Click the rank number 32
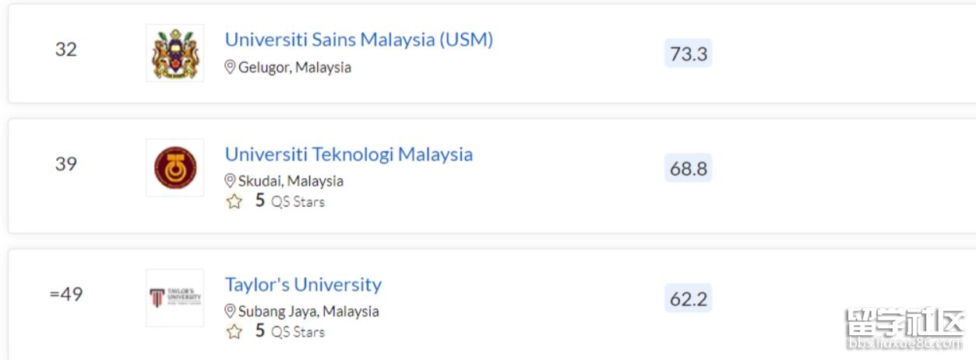 (x=66, y=50)
